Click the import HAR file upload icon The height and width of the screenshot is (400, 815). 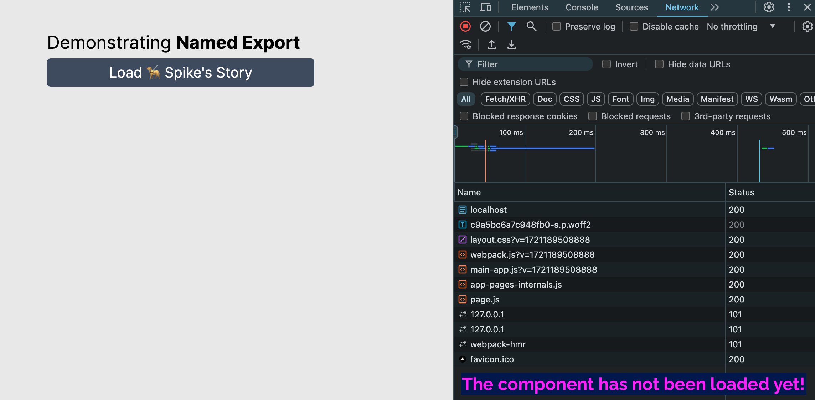click(492, 46)
